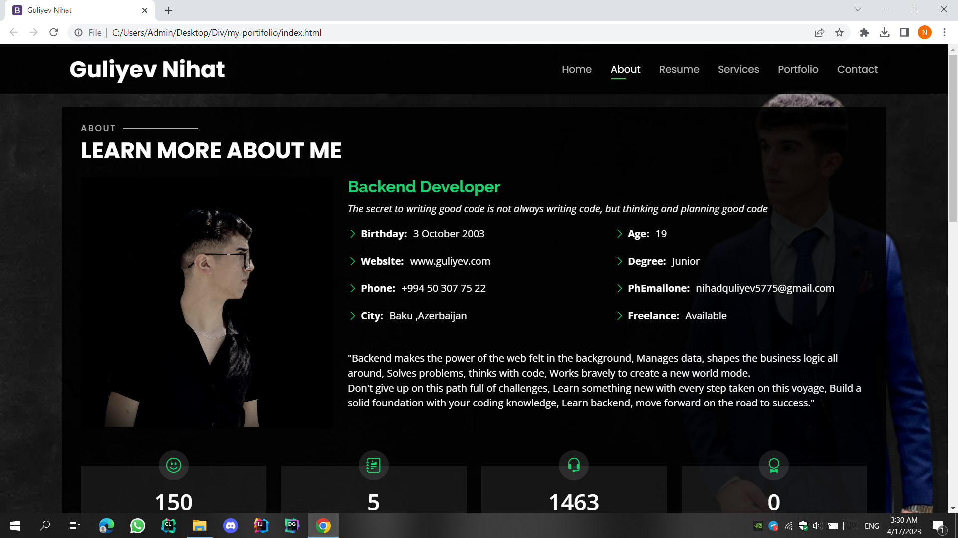Click the award badge stat icon
This screenshot has height=538, width=958.
(774, 465)
